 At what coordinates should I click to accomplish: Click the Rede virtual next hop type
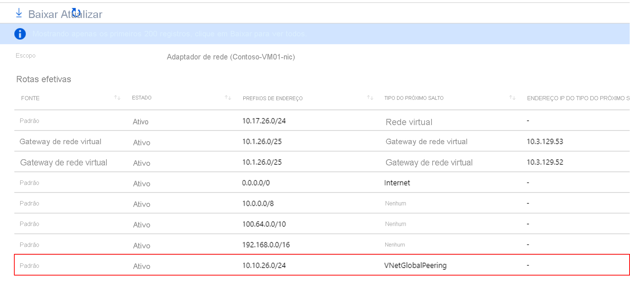(409, 122)
